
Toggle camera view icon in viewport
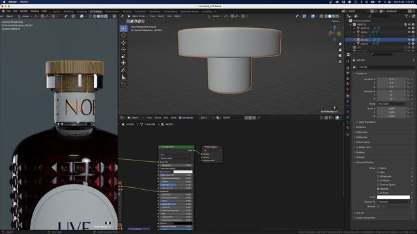(340, 56)
